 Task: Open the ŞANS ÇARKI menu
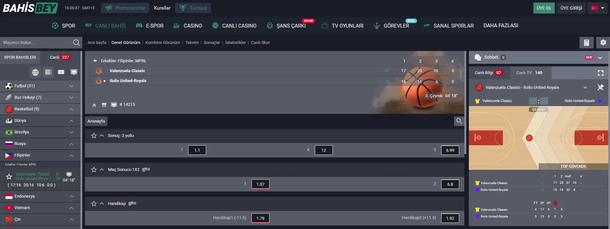(x=286, y=26)
